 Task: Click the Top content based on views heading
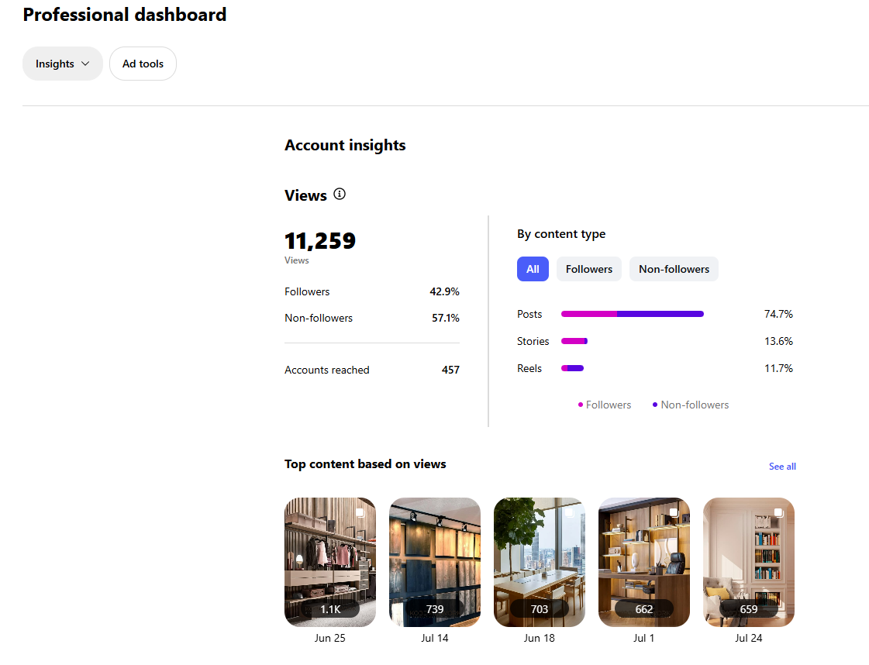click(365, 464)
